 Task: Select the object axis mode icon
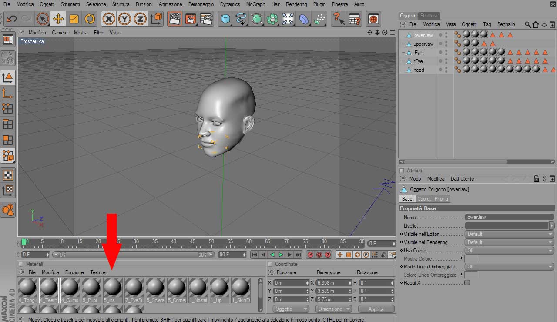pos(8,93)
